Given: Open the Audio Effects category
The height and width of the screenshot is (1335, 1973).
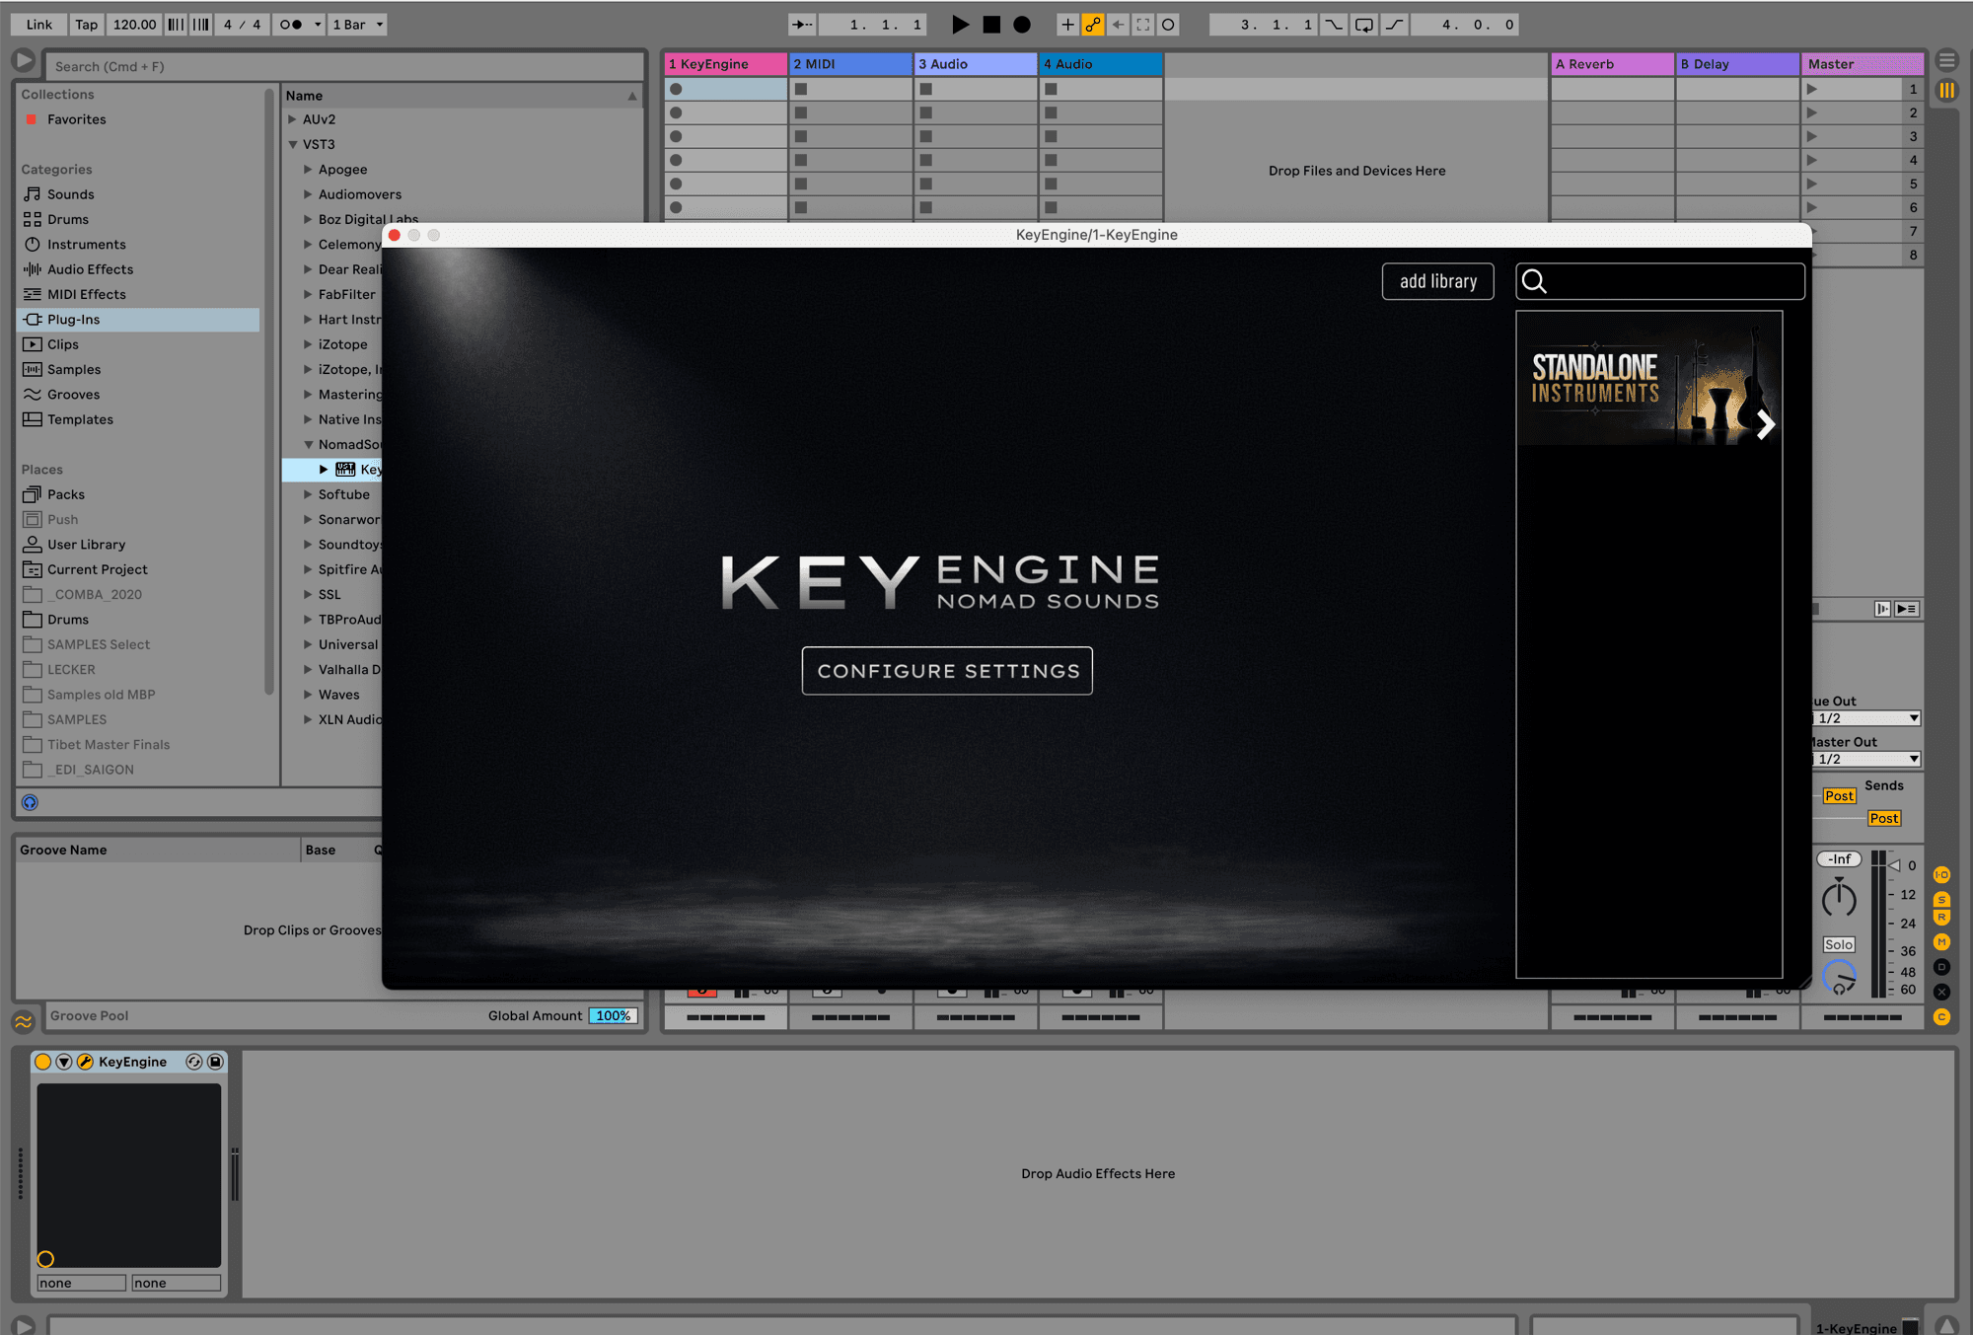Looking at the screenshot, I should (x=90, y=269).
